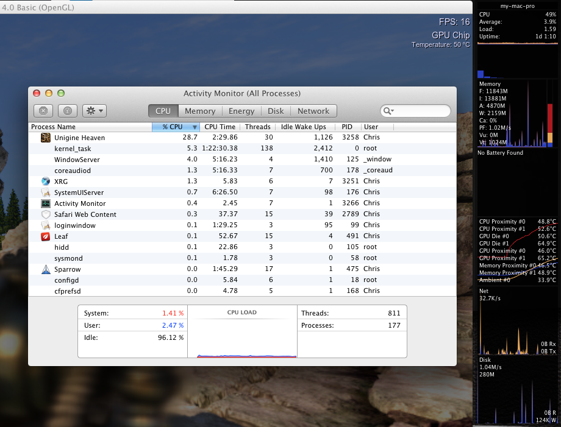Minimize Activity Monitor with yellow button
The height and width of the screenshot is (427, 561).
49,93
